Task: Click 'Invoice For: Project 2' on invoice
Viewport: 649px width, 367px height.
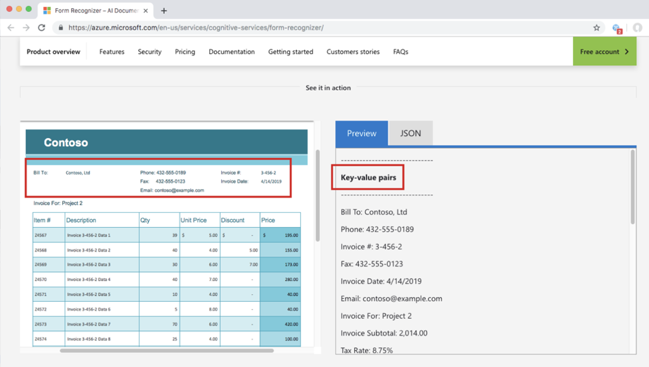Action: 58,203
